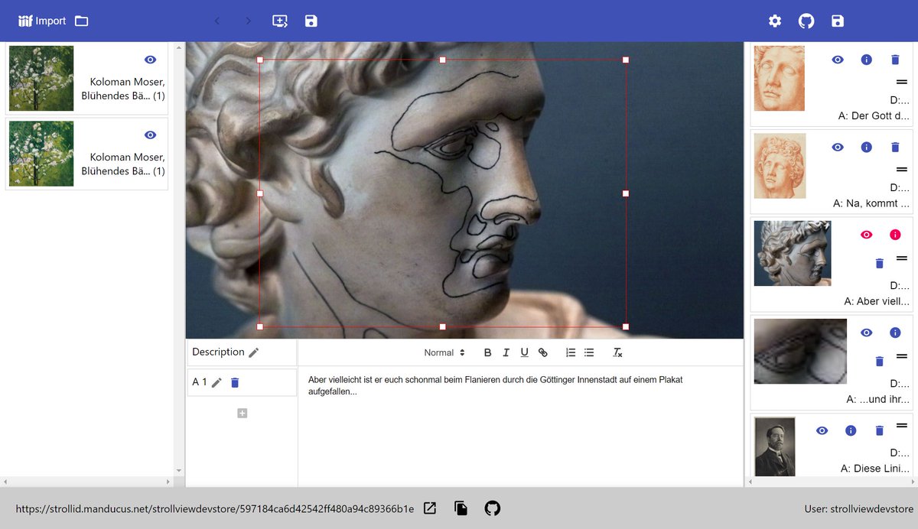Viewport: 918px width, 529px height.
Task: Delete the 'Diese Lini...' slide
Action: pyautogui.click(x=879, y=430)
